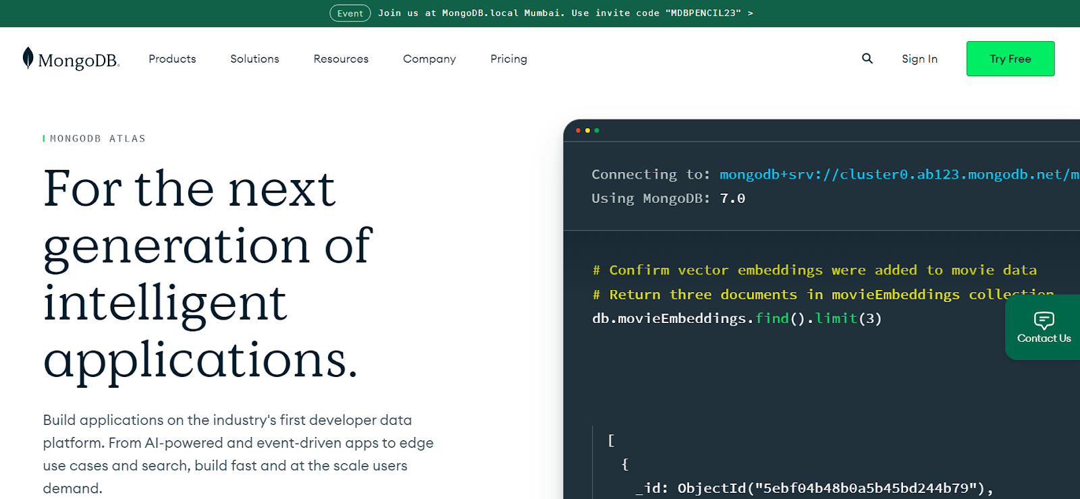Open the Solutions menu

[x=254, y=59]
